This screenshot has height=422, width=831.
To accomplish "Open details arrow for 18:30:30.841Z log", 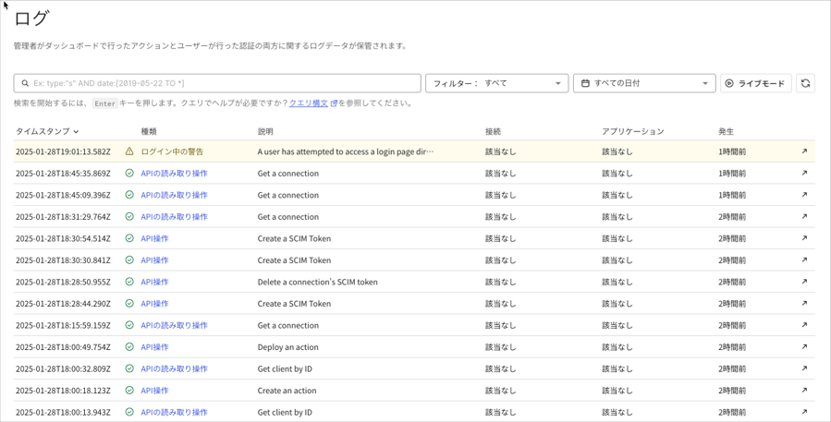I will [x=804, y=260].
